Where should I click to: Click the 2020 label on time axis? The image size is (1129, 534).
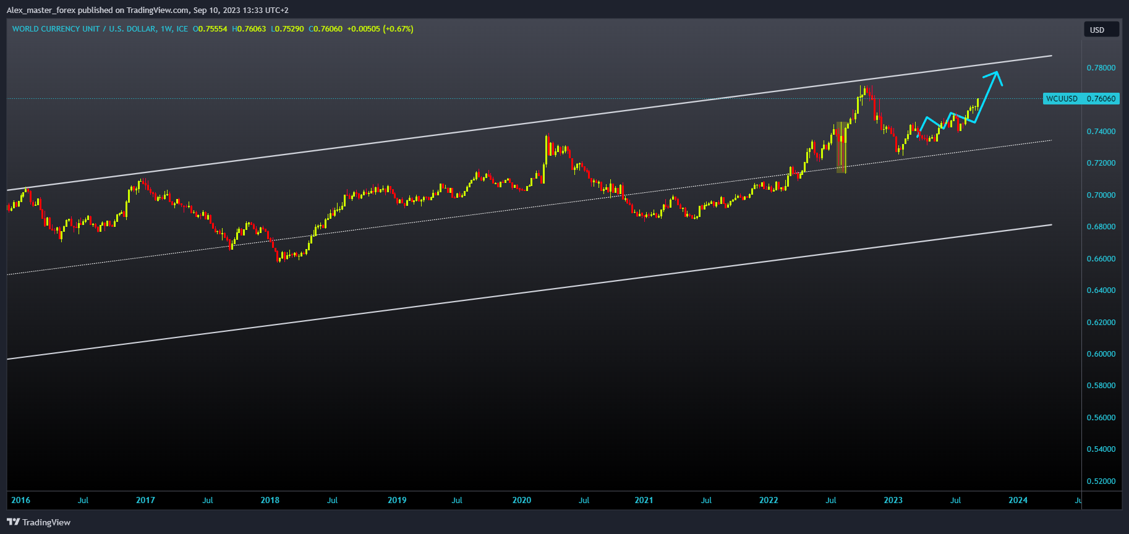(521, 500)
